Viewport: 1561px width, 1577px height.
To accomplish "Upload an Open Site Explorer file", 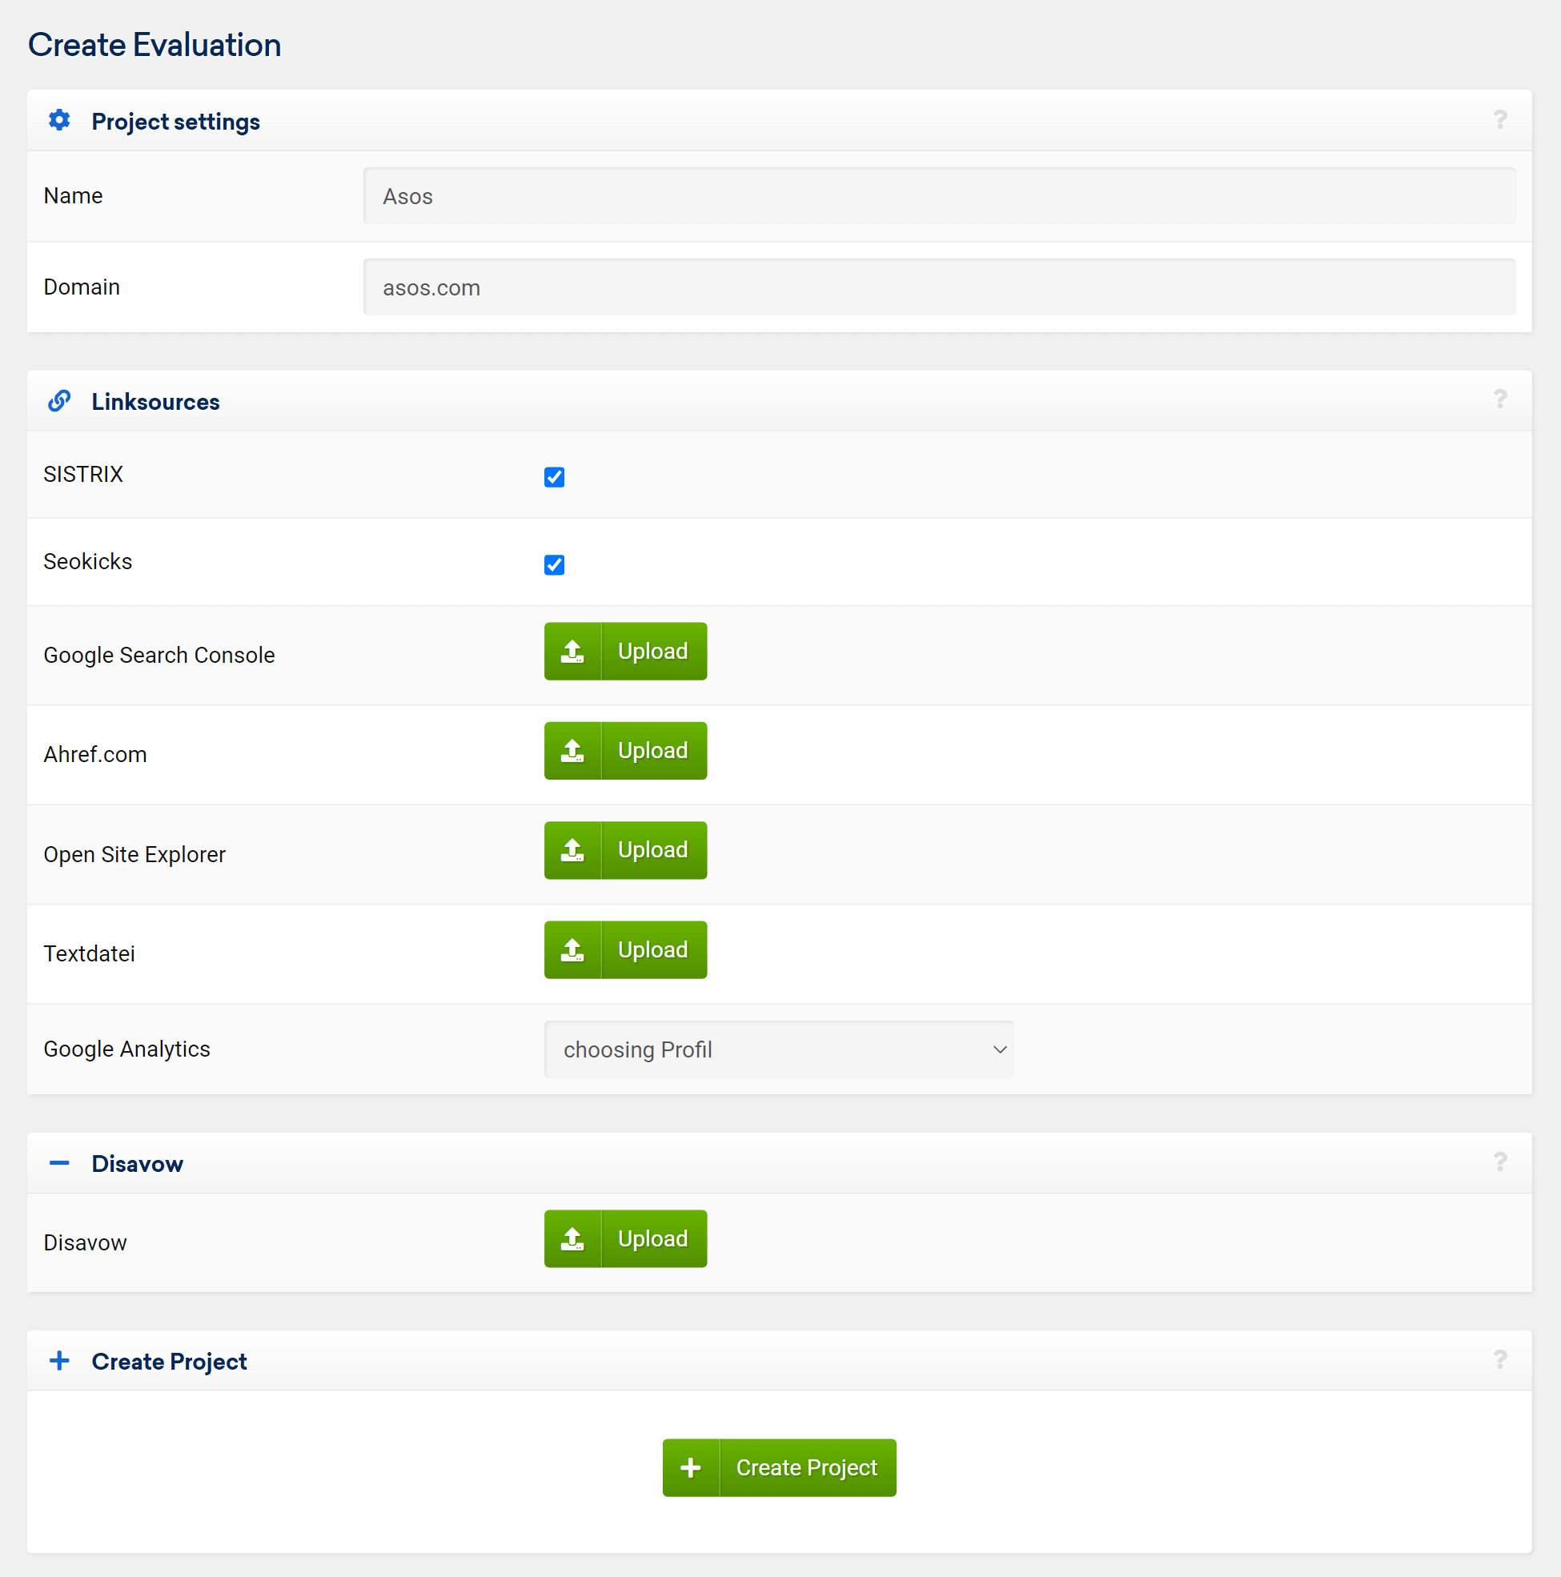I will (625, 849).
